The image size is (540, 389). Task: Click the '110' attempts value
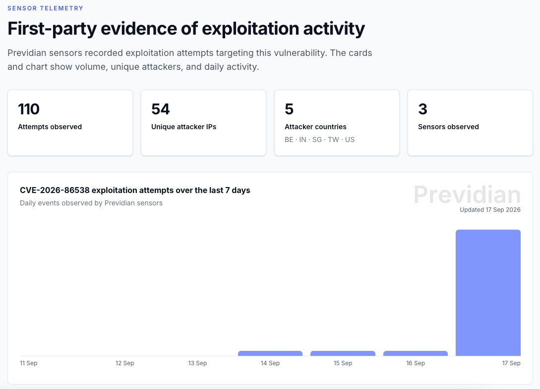pyautogui.click(x=29, y=109)
